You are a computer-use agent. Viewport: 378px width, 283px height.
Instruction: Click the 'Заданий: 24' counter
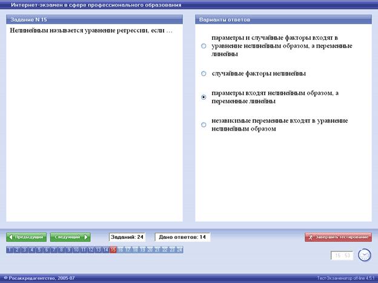pyautogui.click(x=127, y=237)
